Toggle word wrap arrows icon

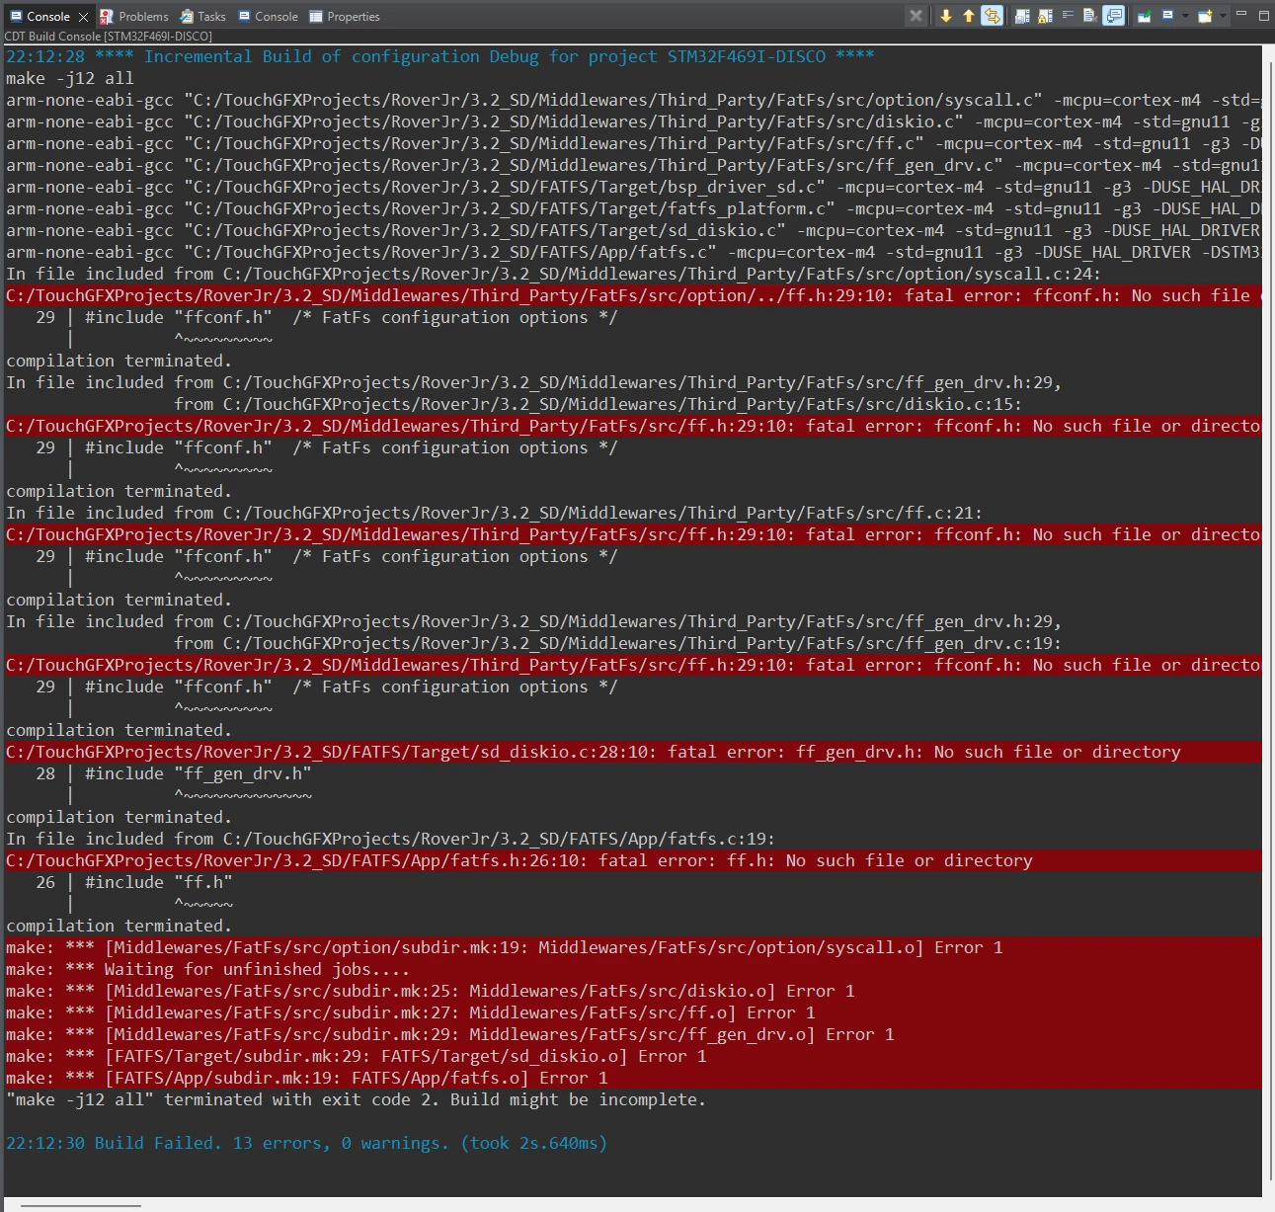coord(992,16)
